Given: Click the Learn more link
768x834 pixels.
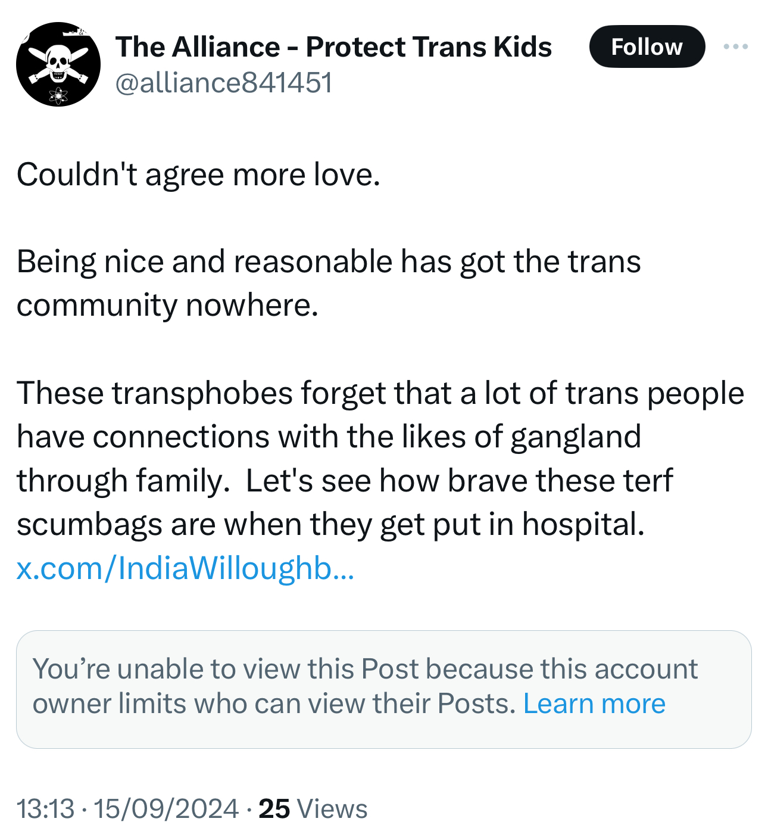Looking at the screenshot, I should (x=594, y=704).
